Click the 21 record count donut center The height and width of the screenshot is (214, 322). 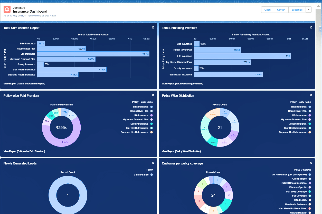pyautogui.click(x=220, y=128)
